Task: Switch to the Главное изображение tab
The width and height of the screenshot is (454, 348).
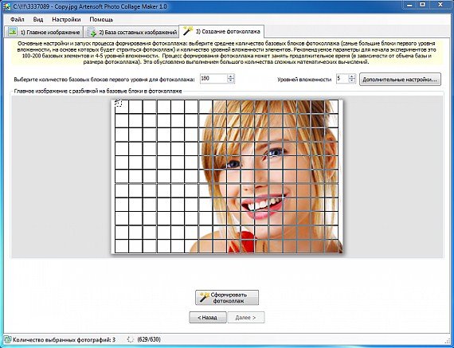Action: click(45, 32)
